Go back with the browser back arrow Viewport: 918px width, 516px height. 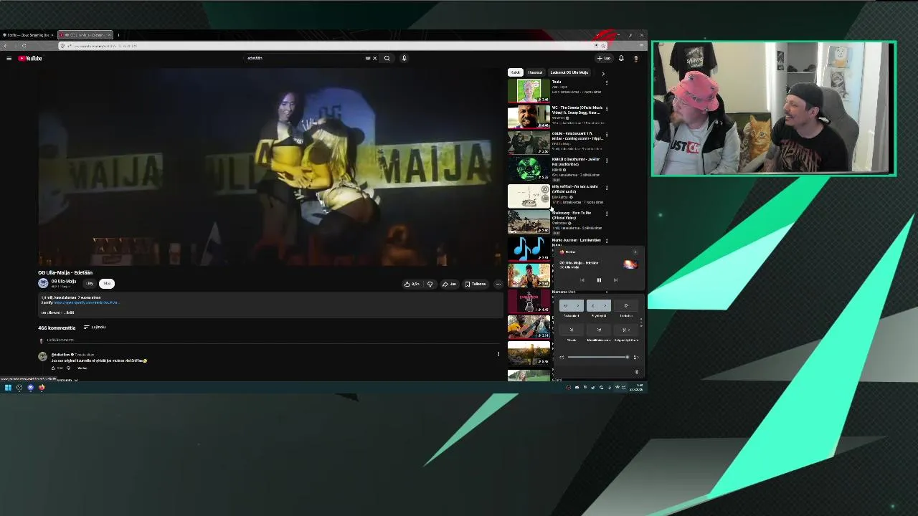(5, 46)
